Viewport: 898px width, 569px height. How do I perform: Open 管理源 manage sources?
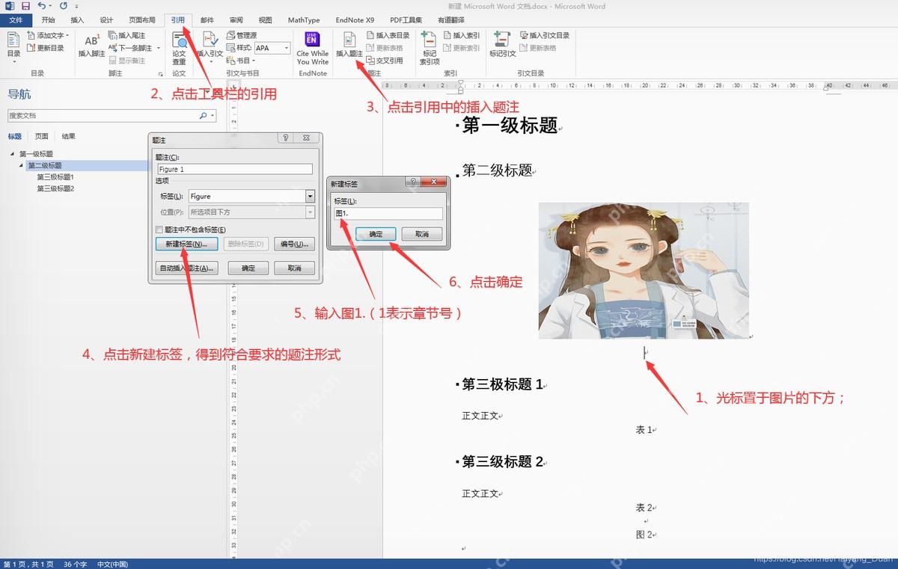tap(242, 35)
